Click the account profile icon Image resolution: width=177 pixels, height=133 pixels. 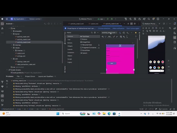point(158,19)
